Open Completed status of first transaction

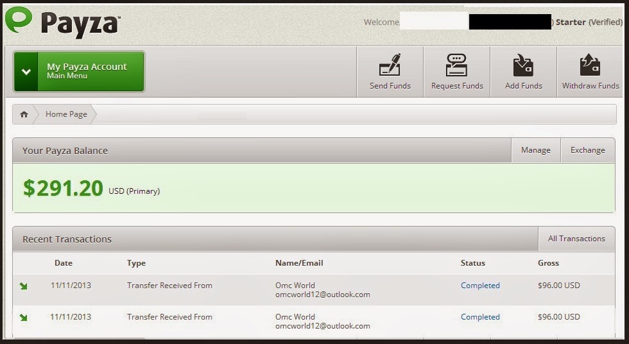tap(480, 286)
